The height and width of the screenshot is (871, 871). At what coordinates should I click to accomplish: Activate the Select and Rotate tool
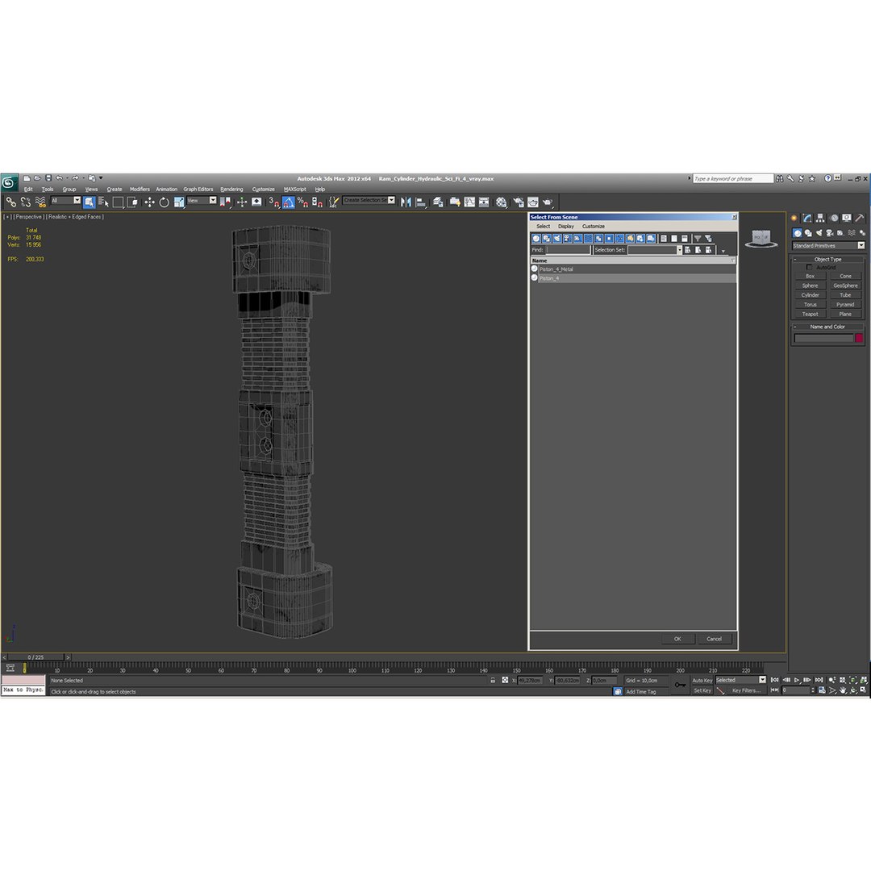coord(164,202)
